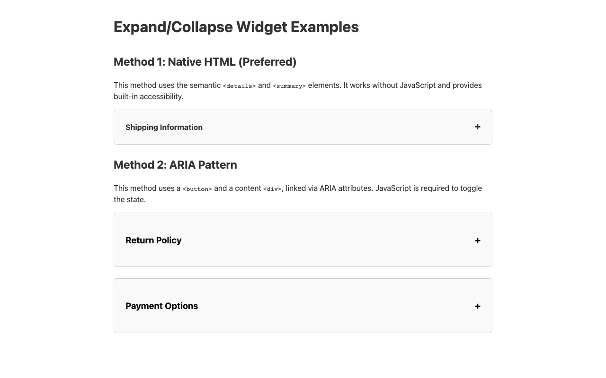606x378 pixels.
Task: Click the "JavaScript is required to toggle" text
Action: click(428, 188)
